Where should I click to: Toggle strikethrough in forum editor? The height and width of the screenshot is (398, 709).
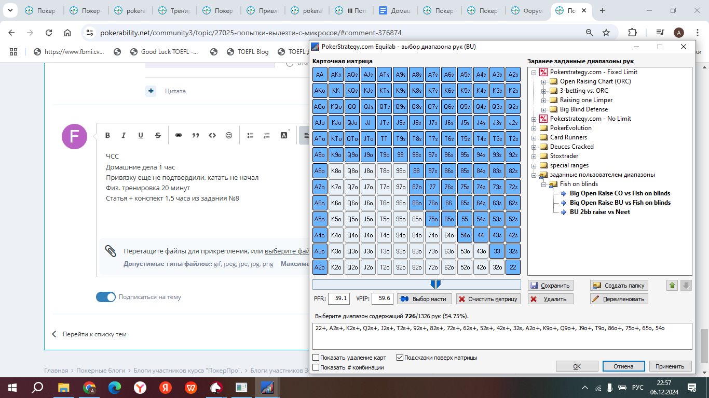pyautogui.click(x=158, y=135)
